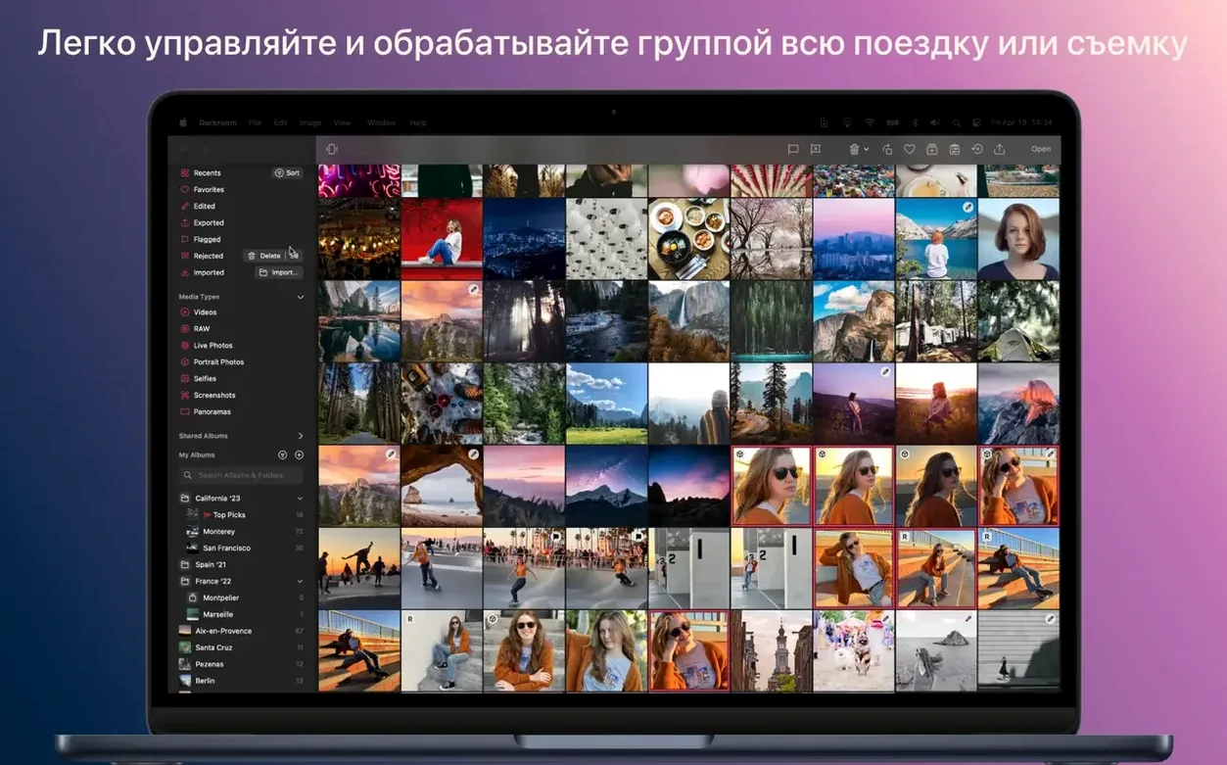Open the View menu
1227x765 pixels.
pos(342,122)
